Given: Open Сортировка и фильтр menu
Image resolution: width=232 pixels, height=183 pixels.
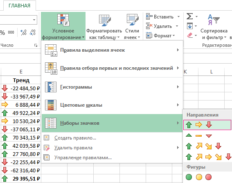Looking at the screenshot, I should click(x=214, y=27).
